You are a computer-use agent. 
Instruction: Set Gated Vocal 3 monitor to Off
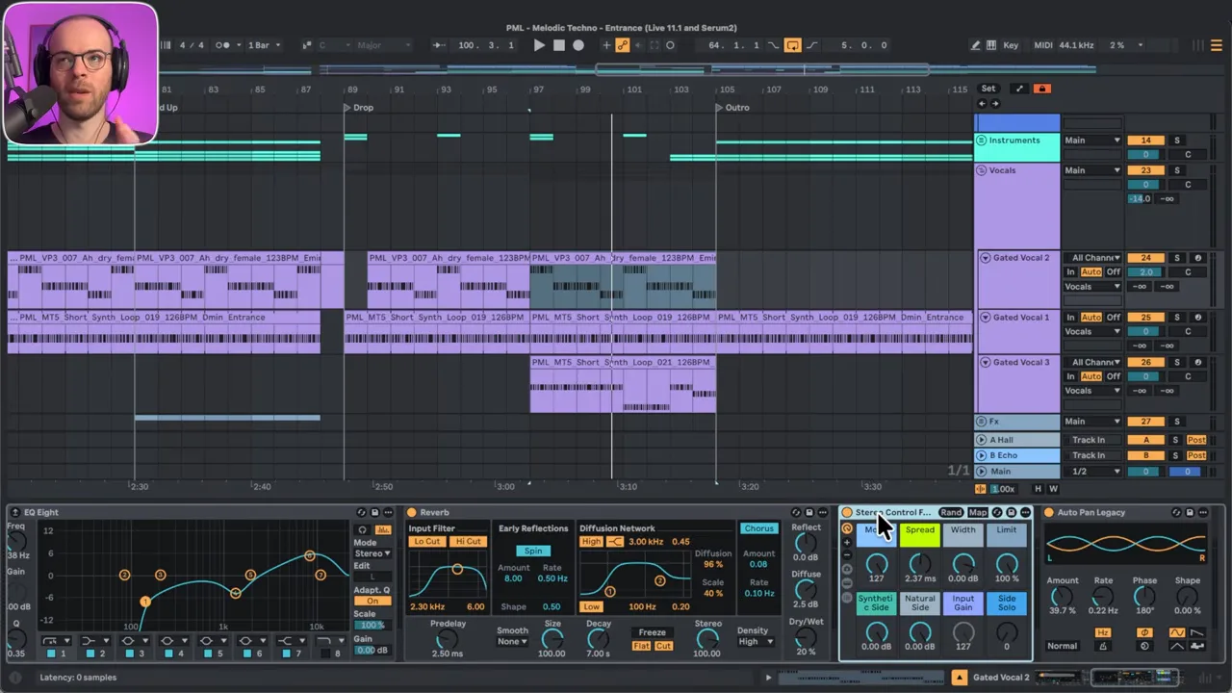coord(1113,376)
